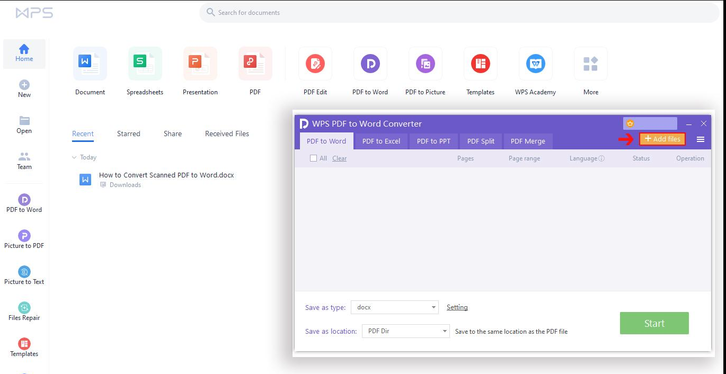The image size is (726, 374).
Task: Open the Home section in the sidebar
Action: 24,54
